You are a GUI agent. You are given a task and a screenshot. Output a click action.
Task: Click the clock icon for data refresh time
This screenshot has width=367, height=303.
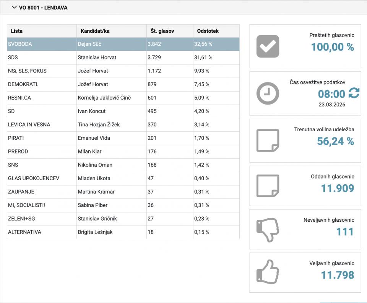pos(268,93)
